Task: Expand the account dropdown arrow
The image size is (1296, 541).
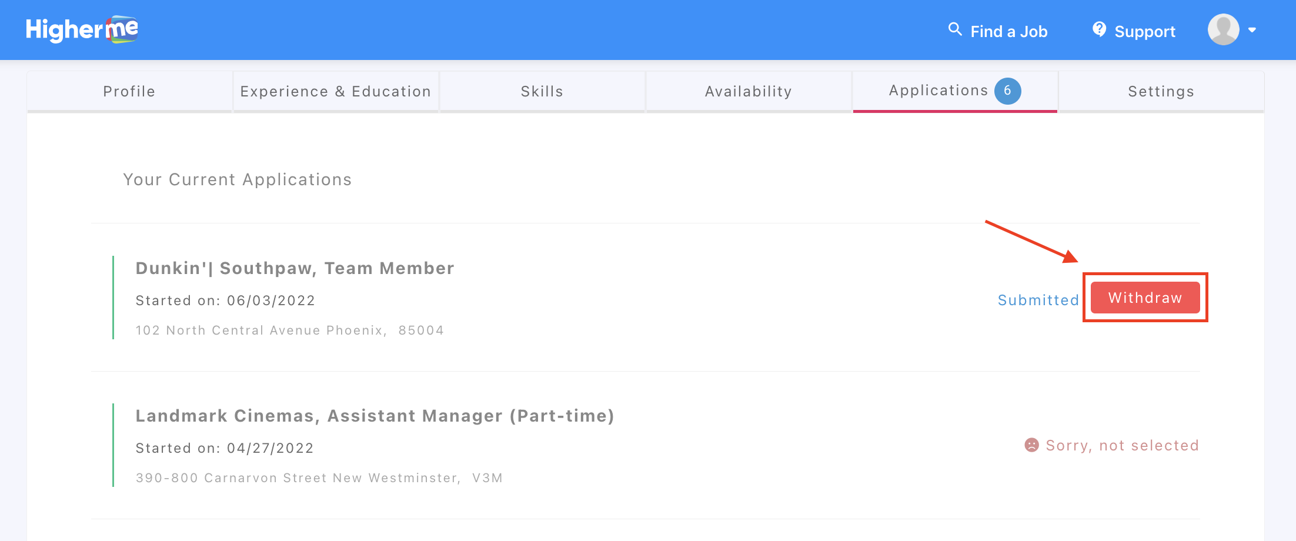Action: pyautogui.click(x=1252, y=30)
